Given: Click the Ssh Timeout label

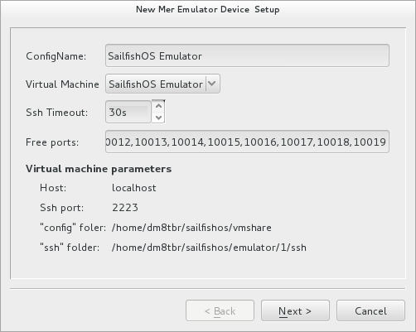Looking at the screenshot, I should point(57,113).
